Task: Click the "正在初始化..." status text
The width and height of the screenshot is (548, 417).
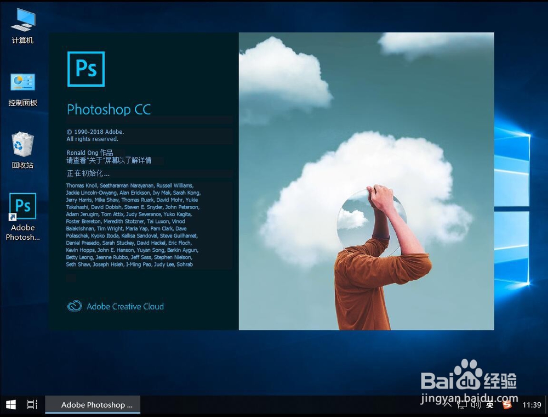Action: tap(88, 173)
